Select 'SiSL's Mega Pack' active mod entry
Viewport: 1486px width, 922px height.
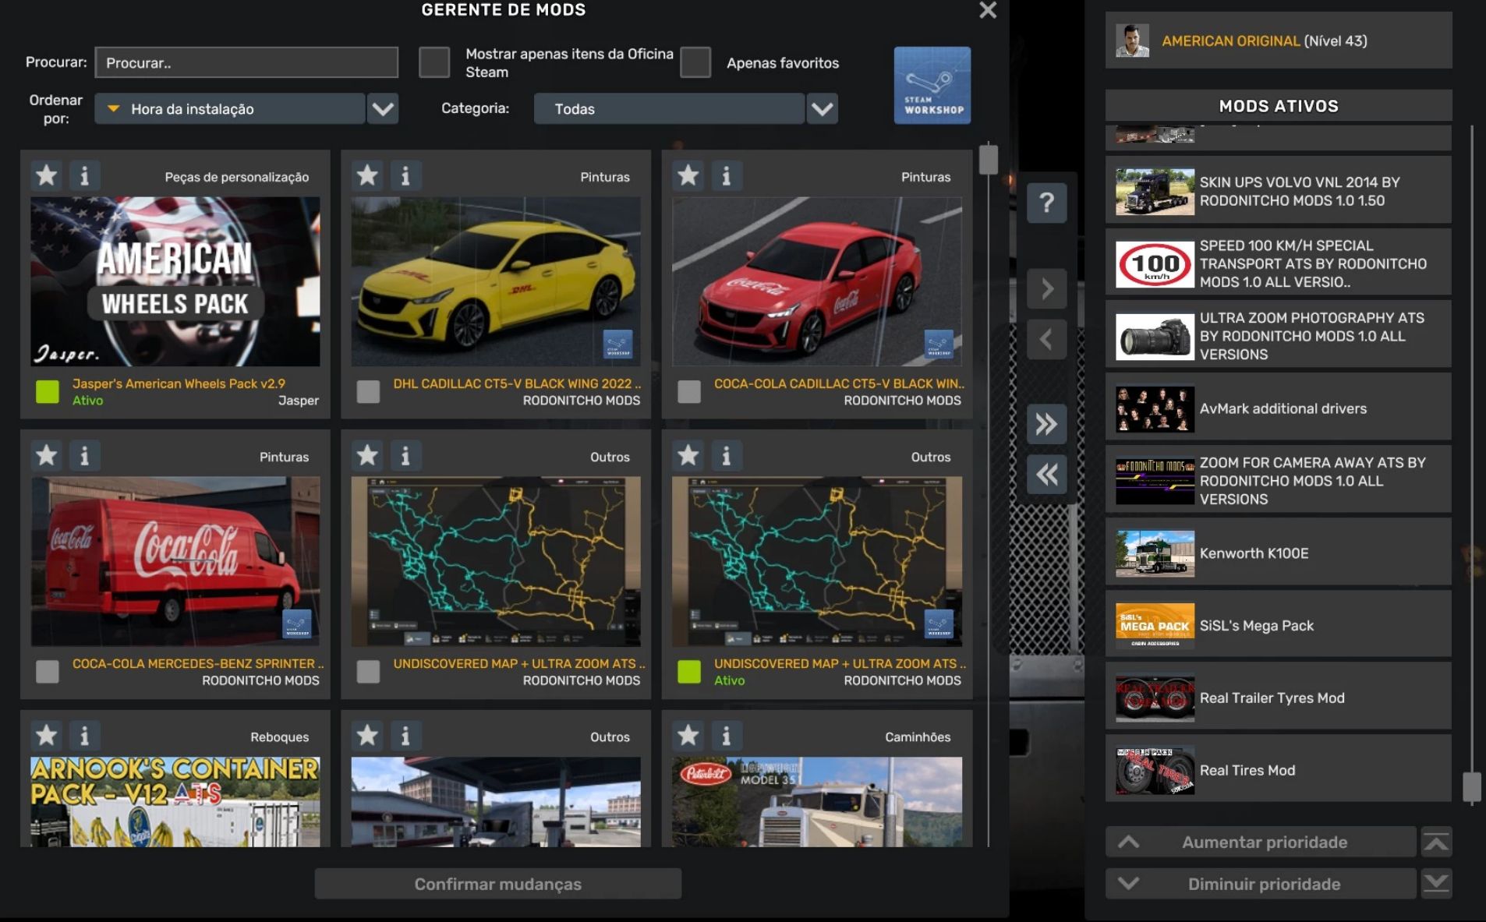[x=1278, y=626]
